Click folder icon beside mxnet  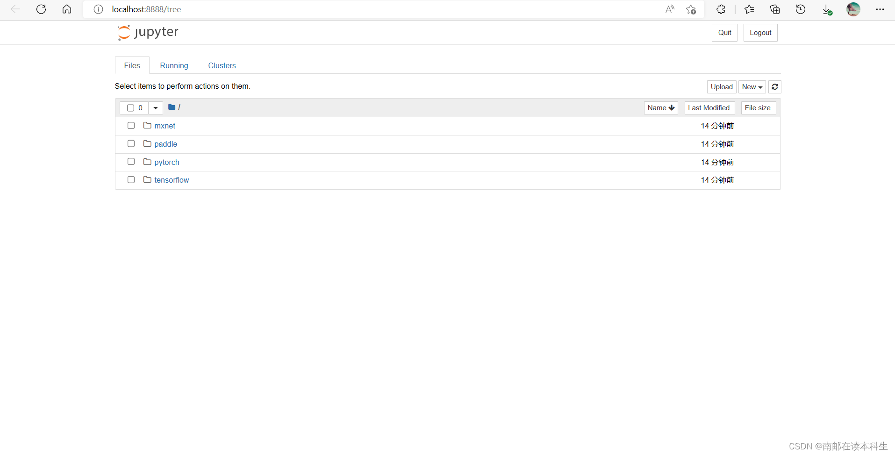click(x=147, y=125)
